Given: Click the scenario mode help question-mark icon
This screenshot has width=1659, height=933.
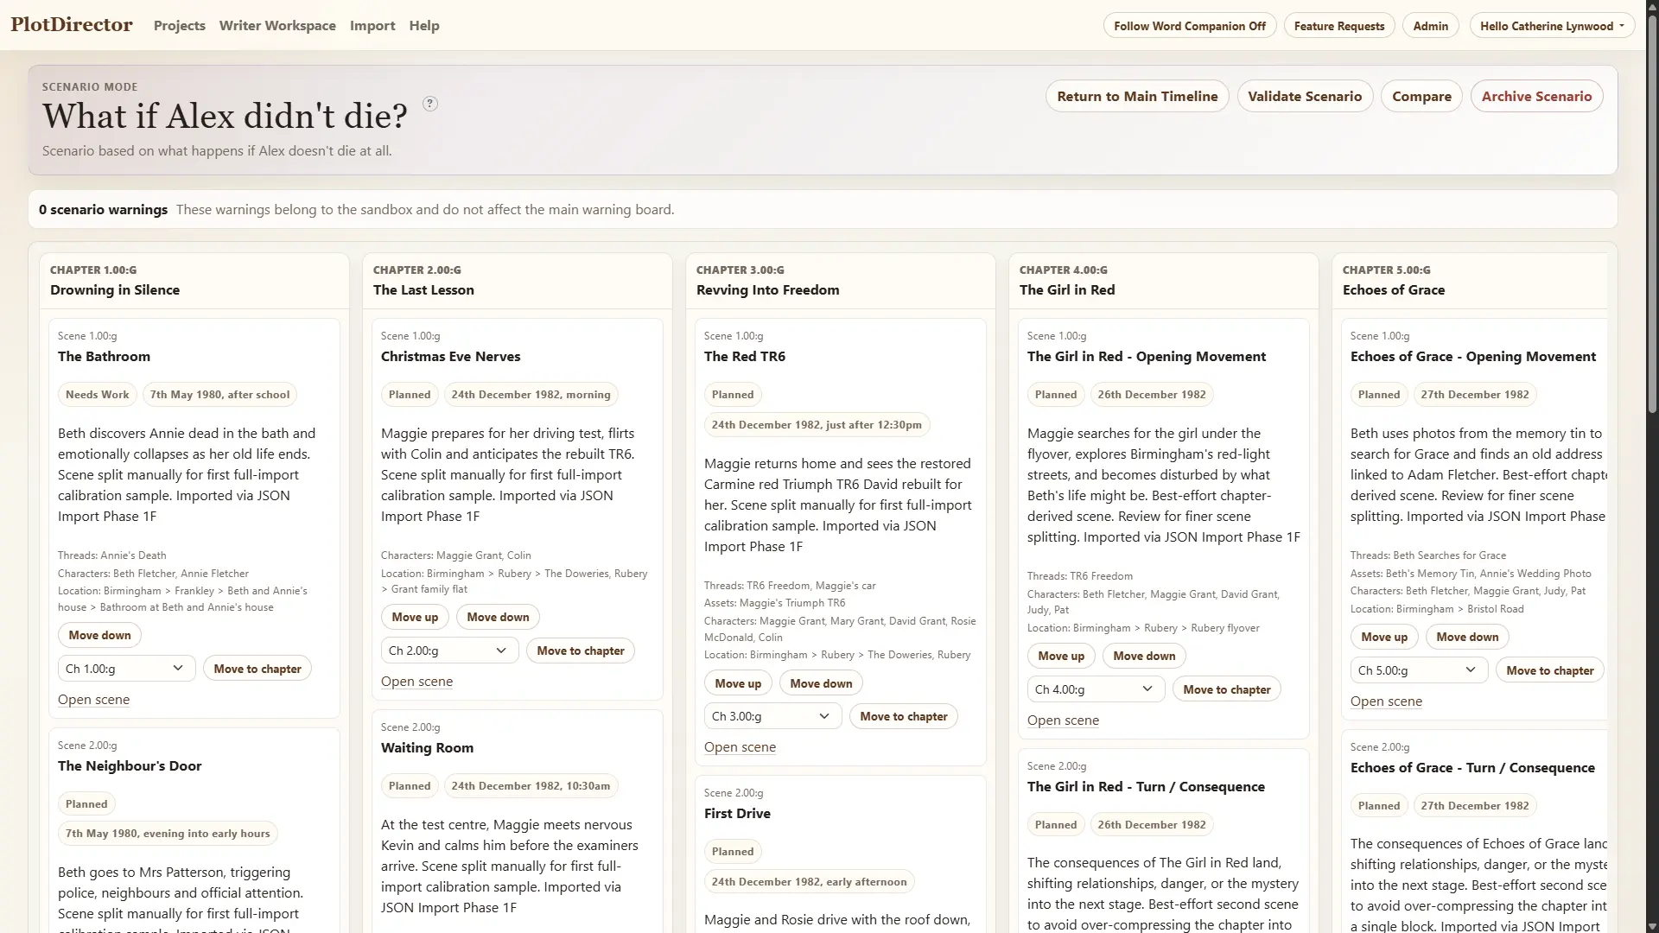Looking at the screenshot, I should pos(430,104).
